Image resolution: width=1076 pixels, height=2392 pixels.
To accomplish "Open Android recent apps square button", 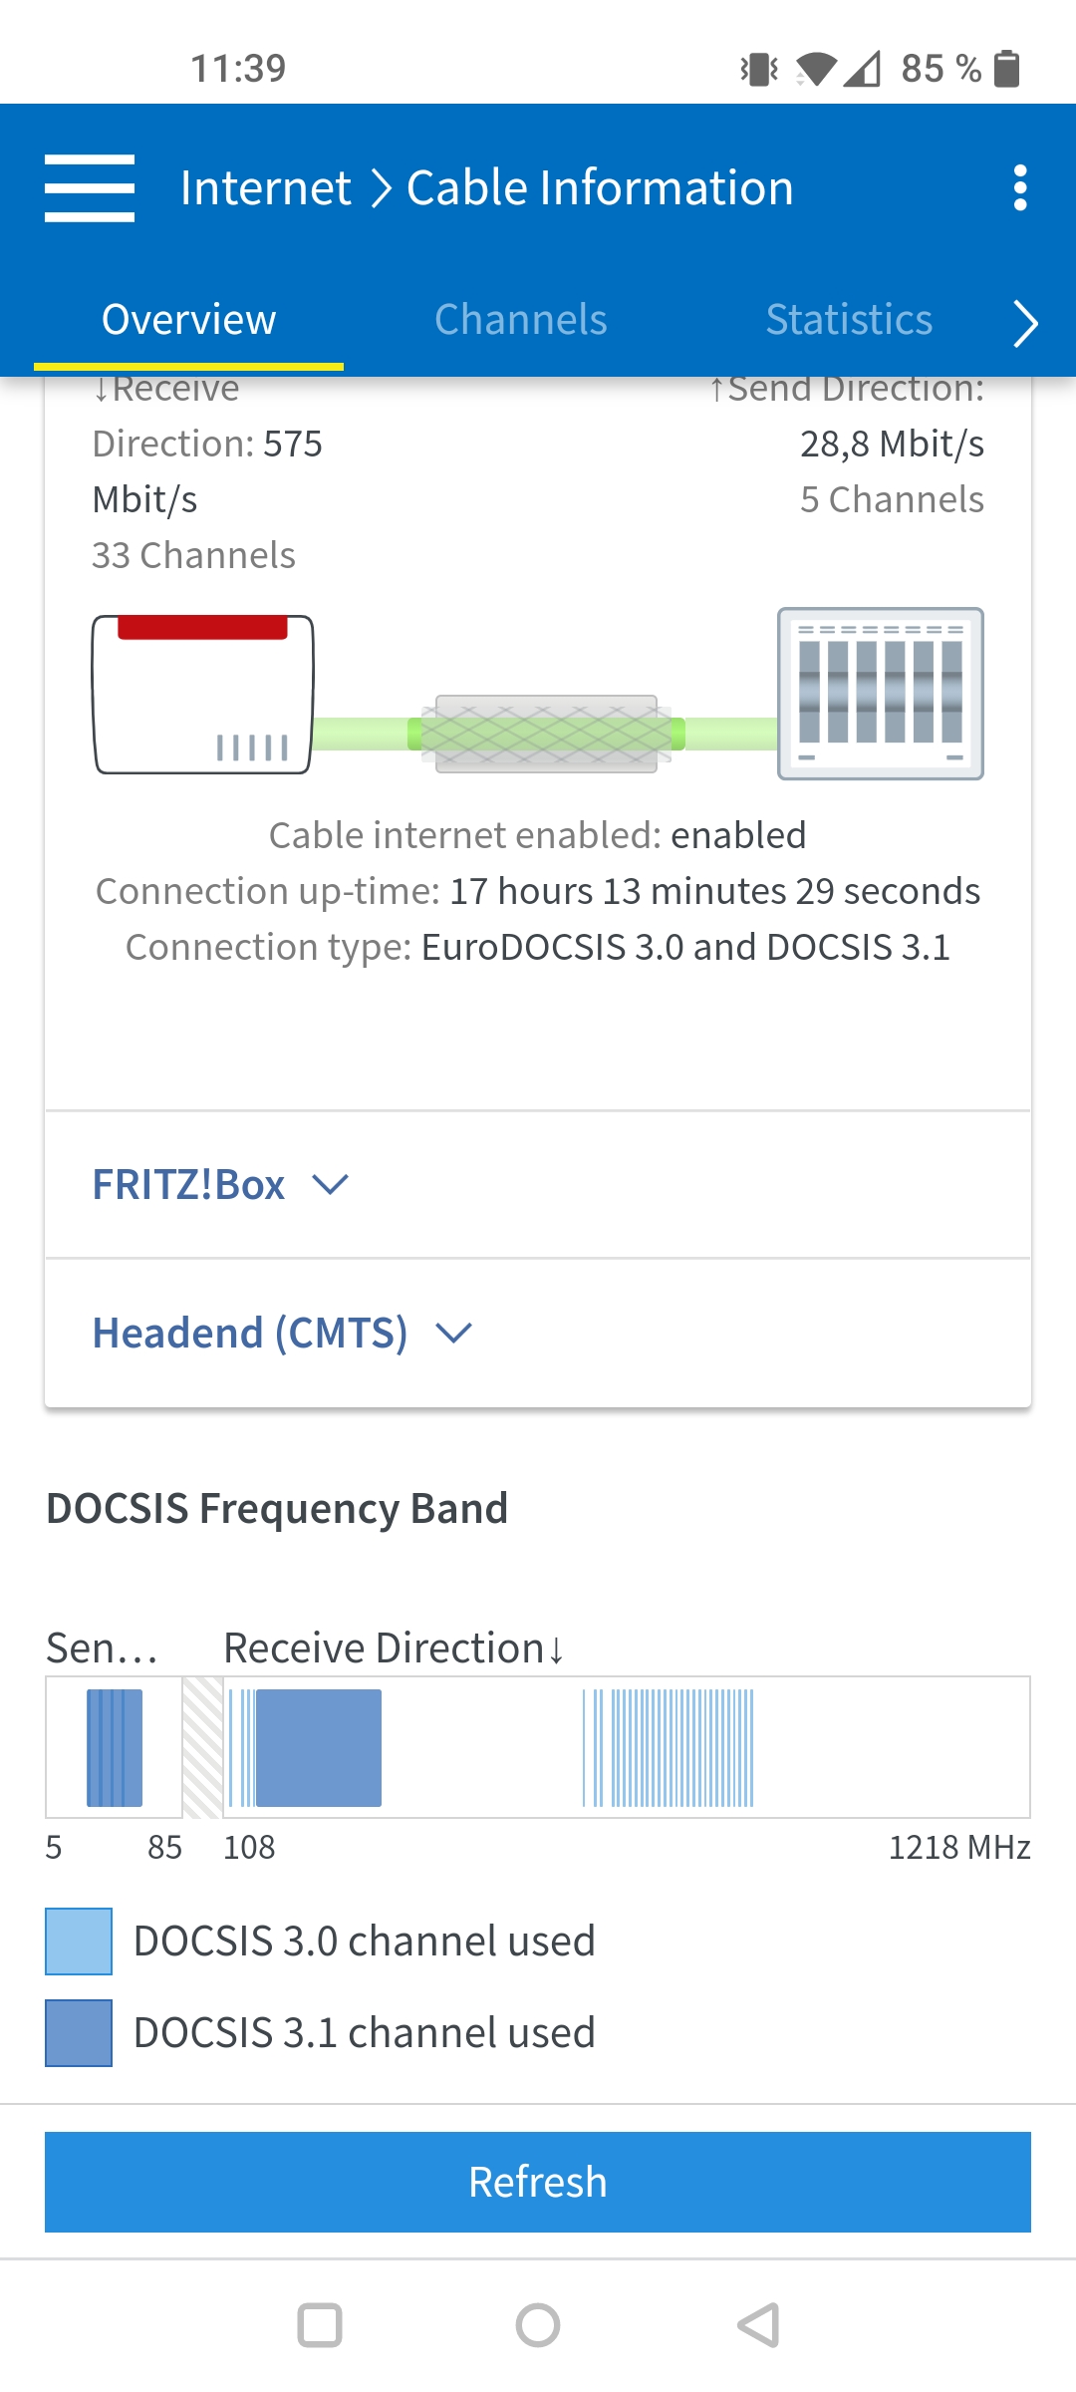I will point(320,2325).
